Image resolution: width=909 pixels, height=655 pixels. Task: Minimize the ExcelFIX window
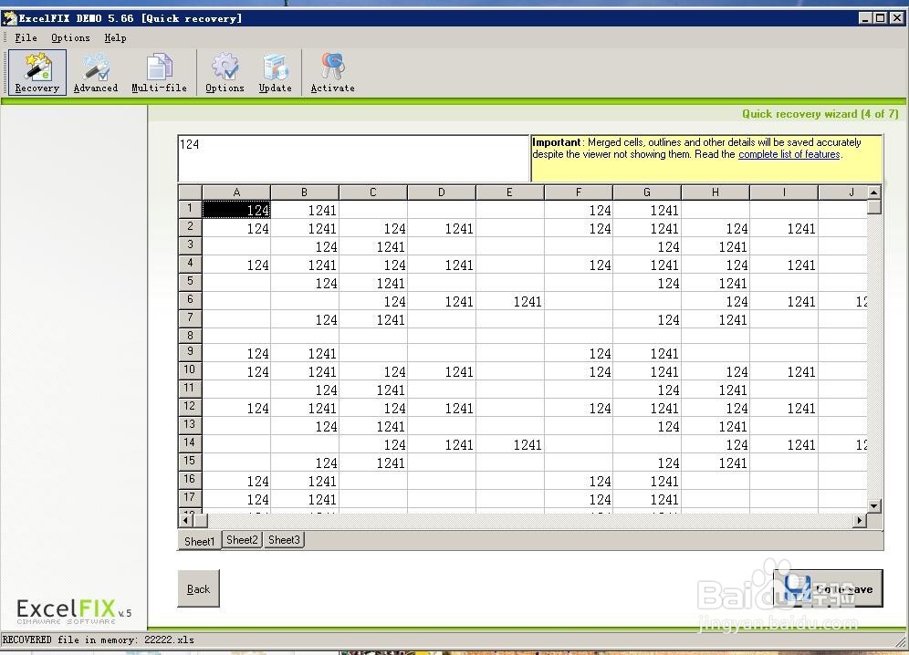pyautogui.click(x=865, y=18)
